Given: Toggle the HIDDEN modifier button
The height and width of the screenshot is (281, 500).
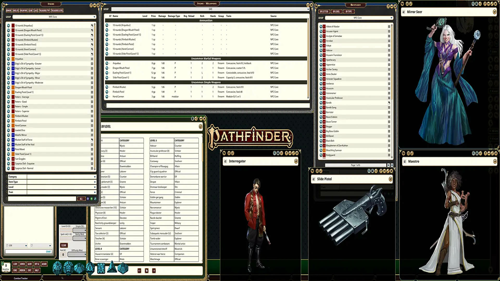Looking at the screenshot, I should (x=22, y=270).
